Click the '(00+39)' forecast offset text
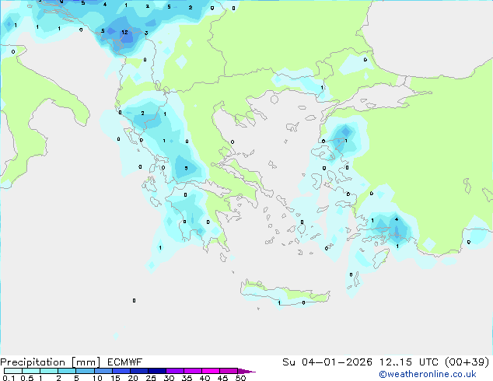Image resolution: width=493 pixels, height=381 pixels. click(x=467, y=362)
